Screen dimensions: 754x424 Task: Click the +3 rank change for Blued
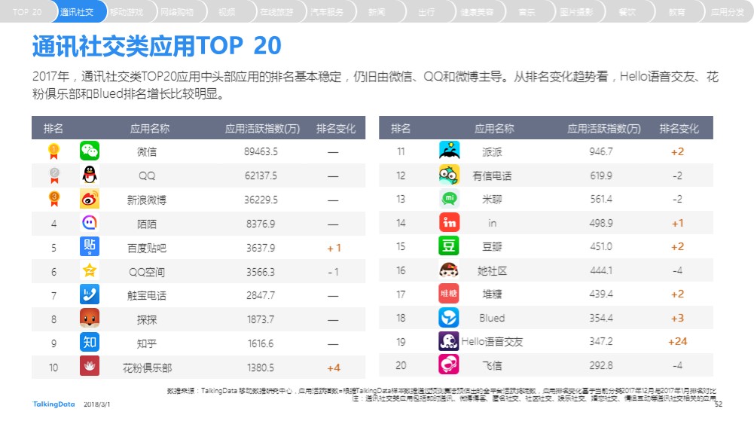[677, 318]
